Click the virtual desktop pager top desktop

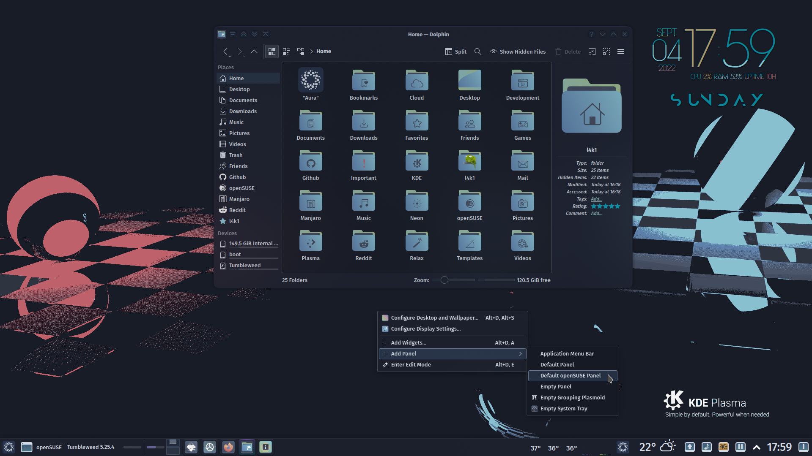(x=173, y=442)
